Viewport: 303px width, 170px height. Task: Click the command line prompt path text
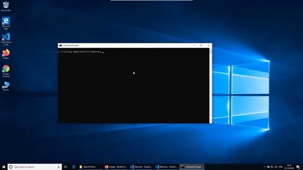coord(79,52)
